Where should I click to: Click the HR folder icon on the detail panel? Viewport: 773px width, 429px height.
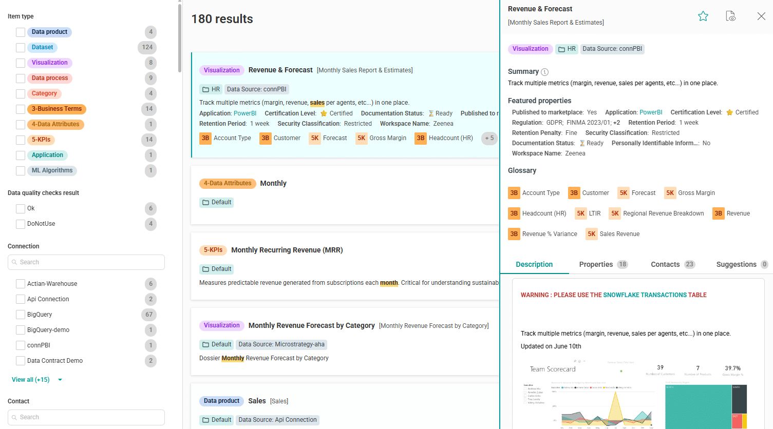pos(561,49)
